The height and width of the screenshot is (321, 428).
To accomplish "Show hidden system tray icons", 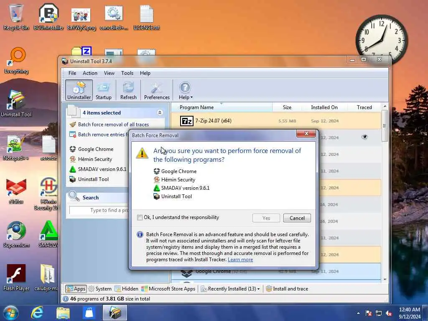I will pos(358,313).
